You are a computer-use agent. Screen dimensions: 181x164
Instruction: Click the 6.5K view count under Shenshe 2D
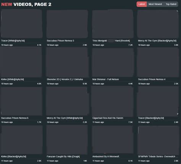[x=85, y=84]
